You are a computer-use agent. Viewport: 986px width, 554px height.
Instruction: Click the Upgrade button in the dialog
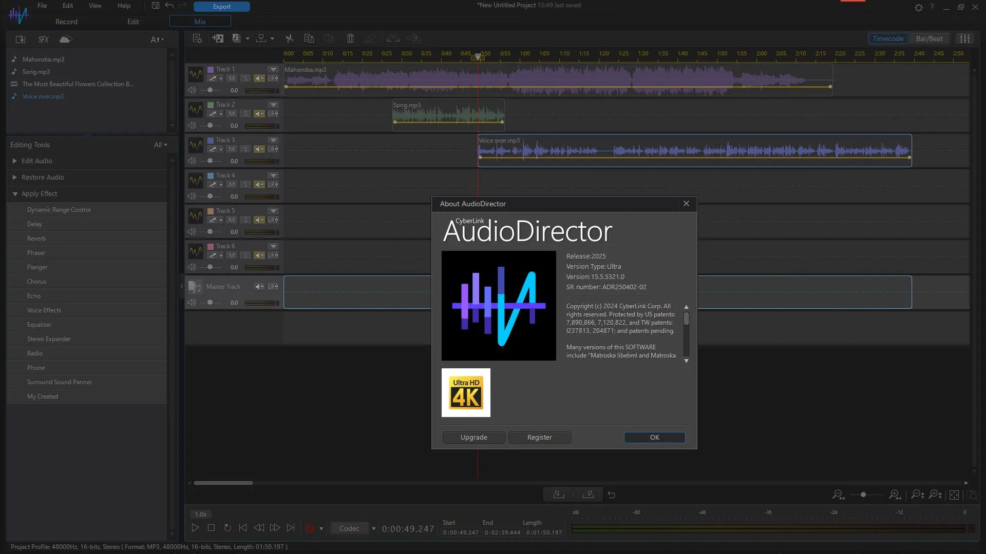point(473,437)
